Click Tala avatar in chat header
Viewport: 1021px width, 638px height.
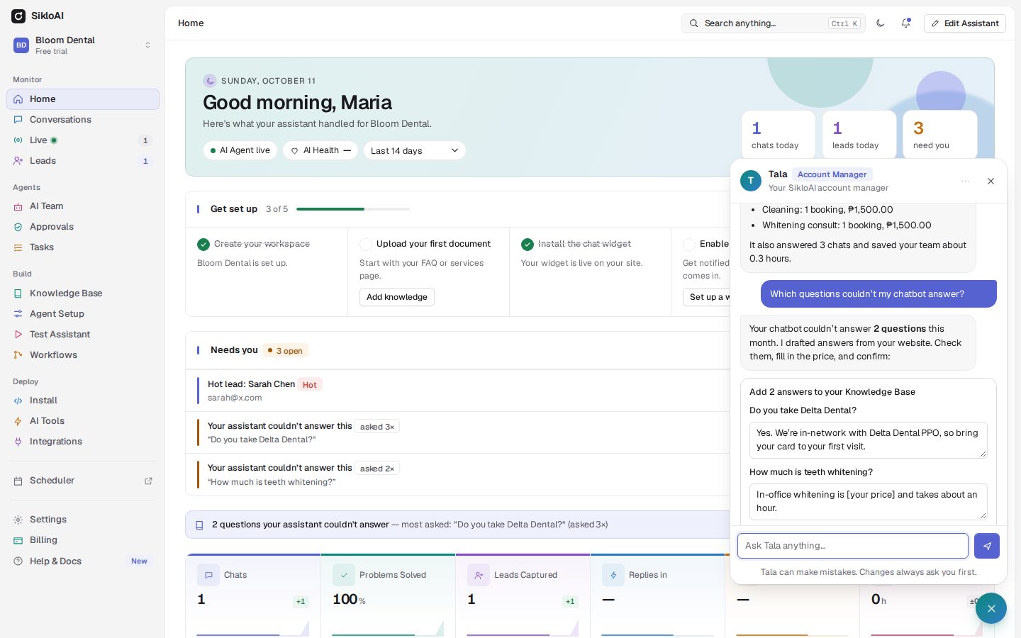click(x=751, y=181)
